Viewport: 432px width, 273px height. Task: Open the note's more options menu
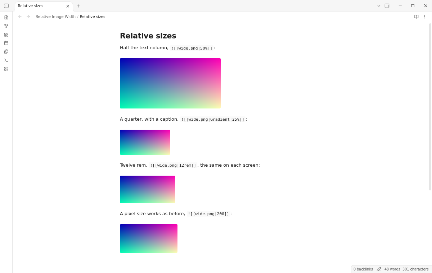tap(424, 17)
